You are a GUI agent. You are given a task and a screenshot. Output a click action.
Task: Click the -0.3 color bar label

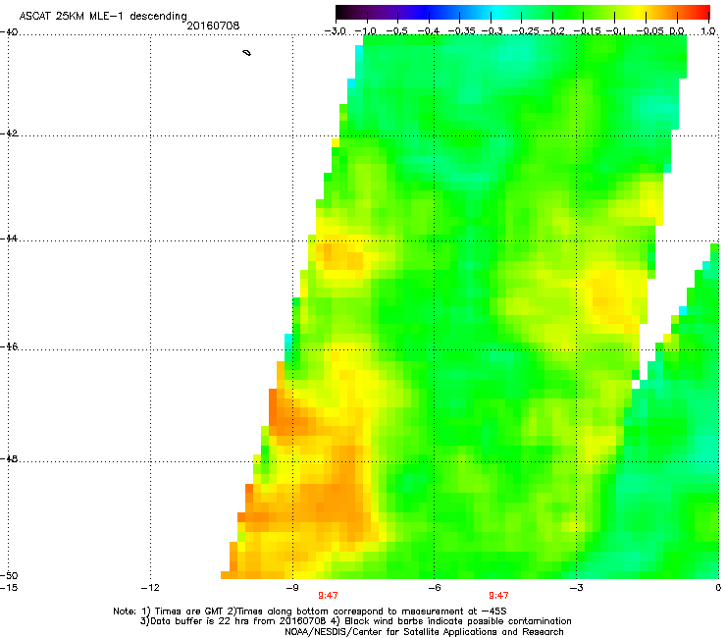pyautogui.click(x=493, y=31)
